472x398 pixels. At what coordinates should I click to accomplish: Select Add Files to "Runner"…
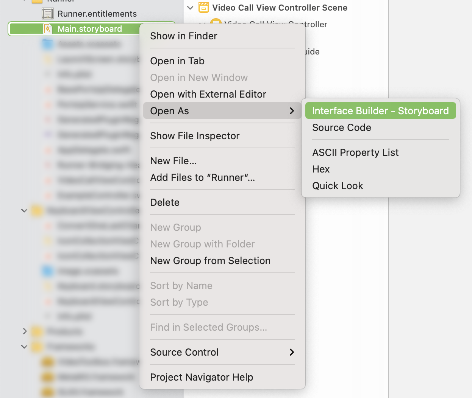click(x=202, y=177)
